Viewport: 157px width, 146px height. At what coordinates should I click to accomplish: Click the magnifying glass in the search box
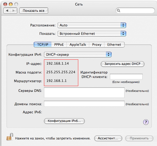point(119,11)
